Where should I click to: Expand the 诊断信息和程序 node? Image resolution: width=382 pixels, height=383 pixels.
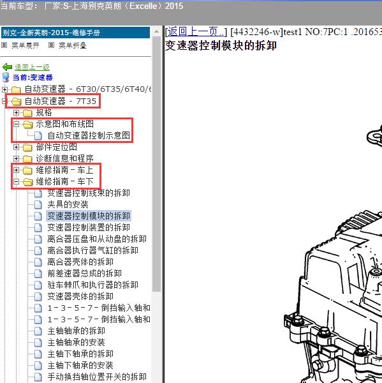[16, 158]
